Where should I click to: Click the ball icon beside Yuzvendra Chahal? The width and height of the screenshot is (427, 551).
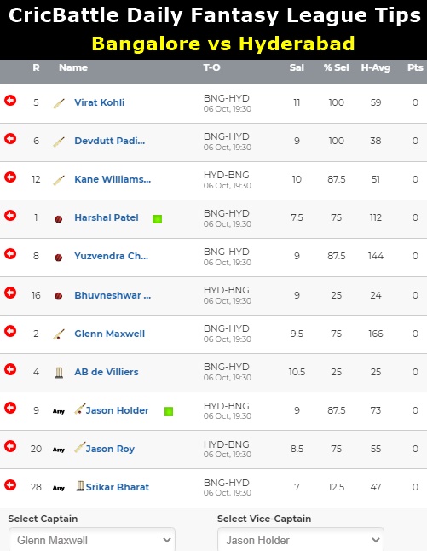coord(59,258)
